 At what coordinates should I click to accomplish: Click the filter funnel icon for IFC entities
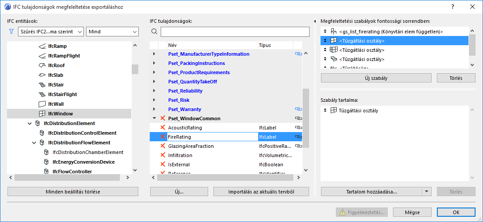coord(12,32)
